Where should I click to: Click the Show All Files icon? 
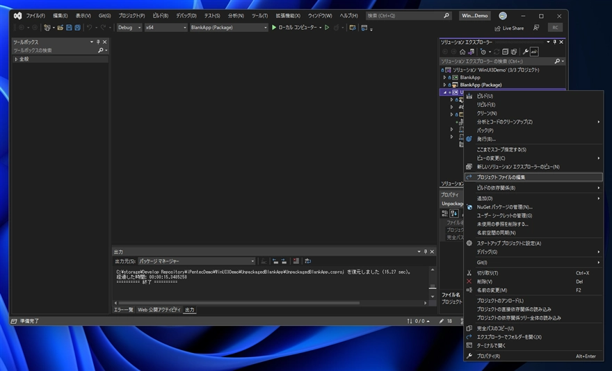pyautogui.click(x=514, y=51)
